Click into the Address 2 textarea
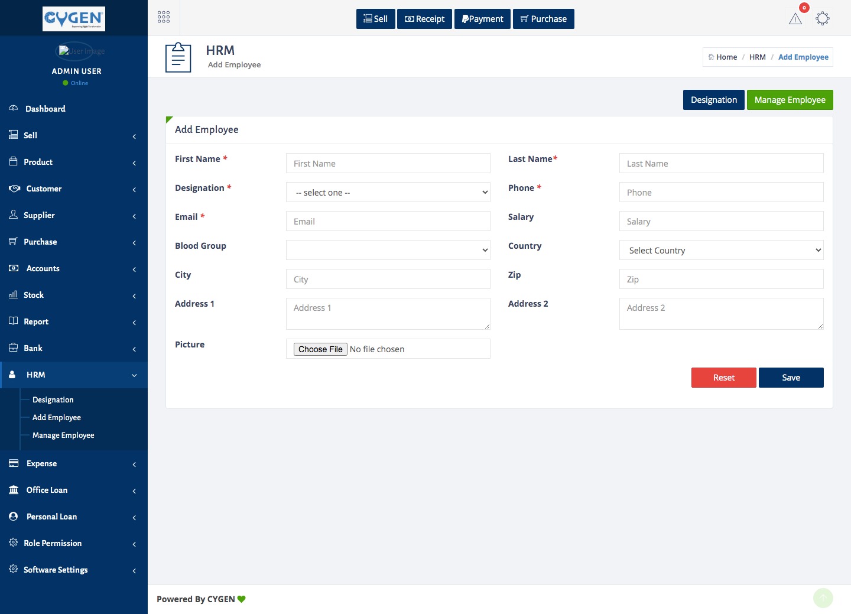The image size is (851, 614). [x=722, y=314]
